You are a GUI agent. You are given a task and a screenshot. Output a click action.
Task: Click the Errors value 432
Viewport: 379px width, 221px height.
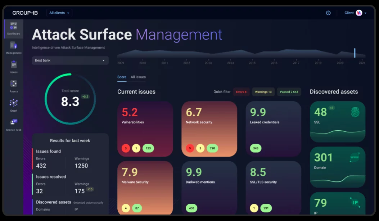pyautogui.click(x=41, y=166)
